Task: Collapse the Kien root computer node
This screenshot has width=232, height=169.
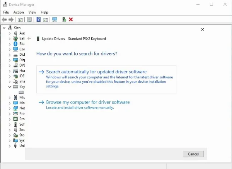Action: [x=4, y=28]
